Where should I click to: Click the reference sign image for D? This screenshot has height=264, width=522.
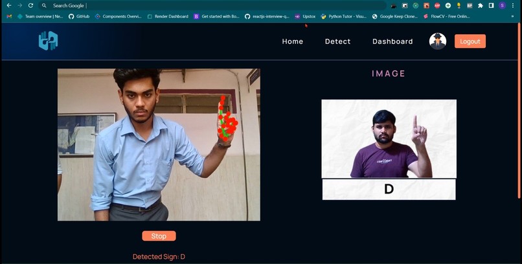point(389,138)
